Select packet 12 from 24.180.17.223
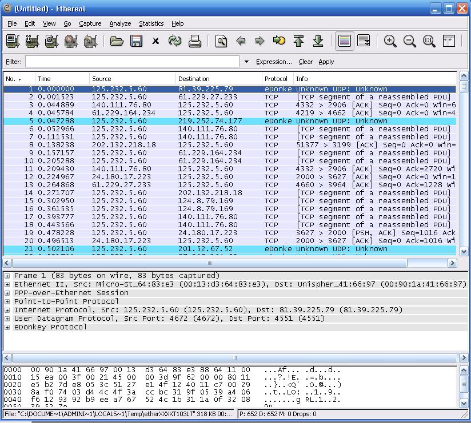Screen dimensions: 471x423 [230, 177]
